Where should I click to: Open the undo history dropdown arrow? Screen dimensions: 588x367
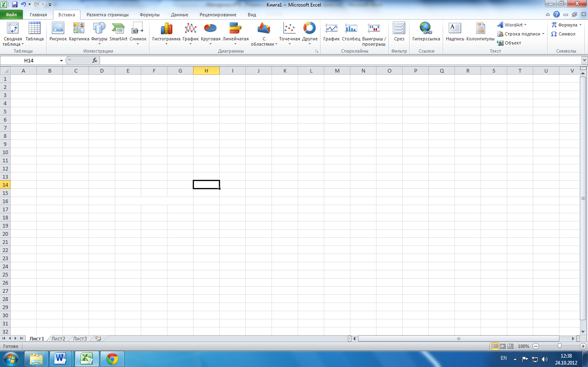pyautogui.click(x=29, y=4)
